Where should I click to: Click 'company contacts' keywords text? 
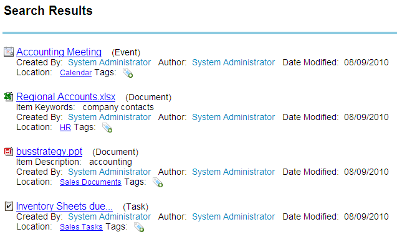coord(118,108)
